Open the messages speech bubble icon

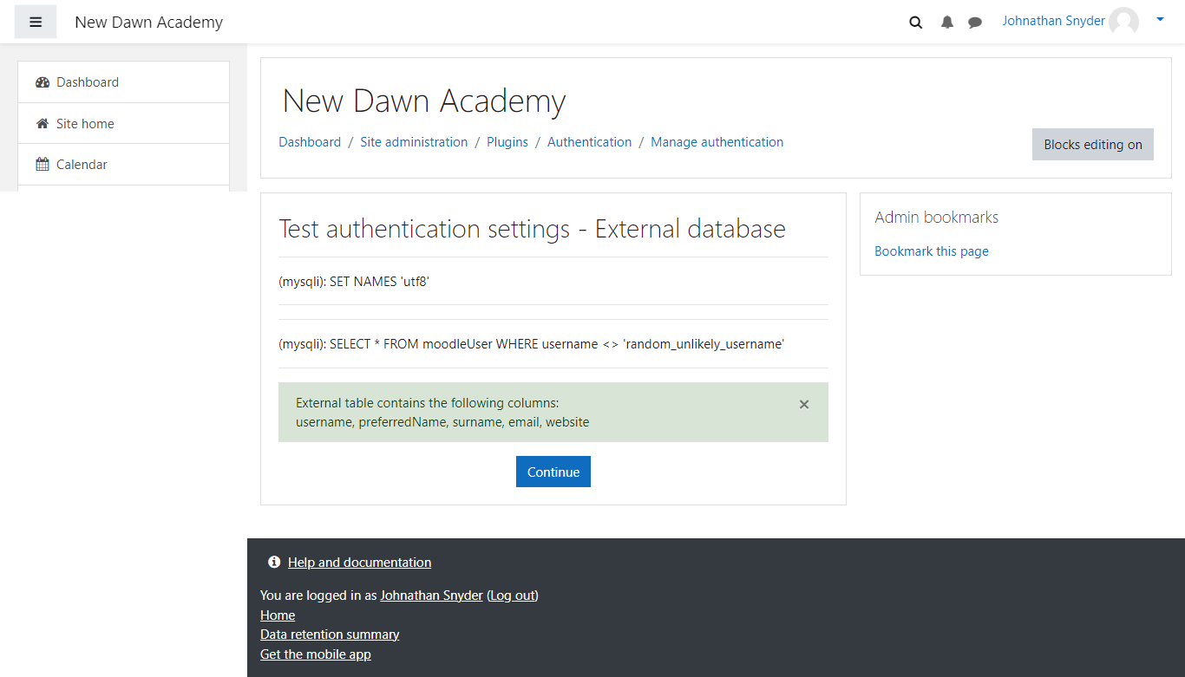975,23
